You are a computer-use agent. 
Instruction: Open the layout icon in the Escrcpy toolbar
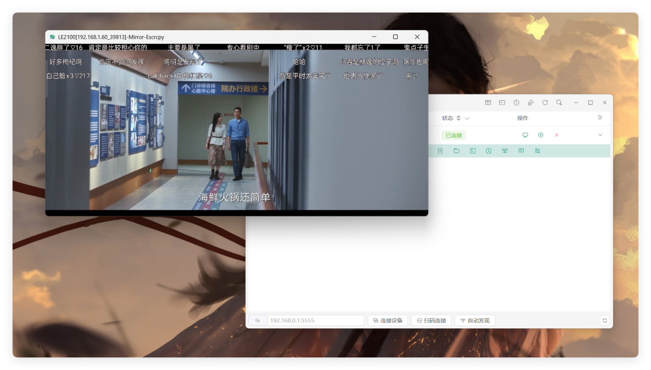tap(488, 102)
